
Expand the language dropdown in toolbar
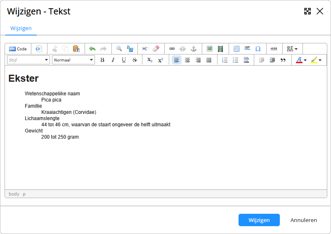pos(292,49)
